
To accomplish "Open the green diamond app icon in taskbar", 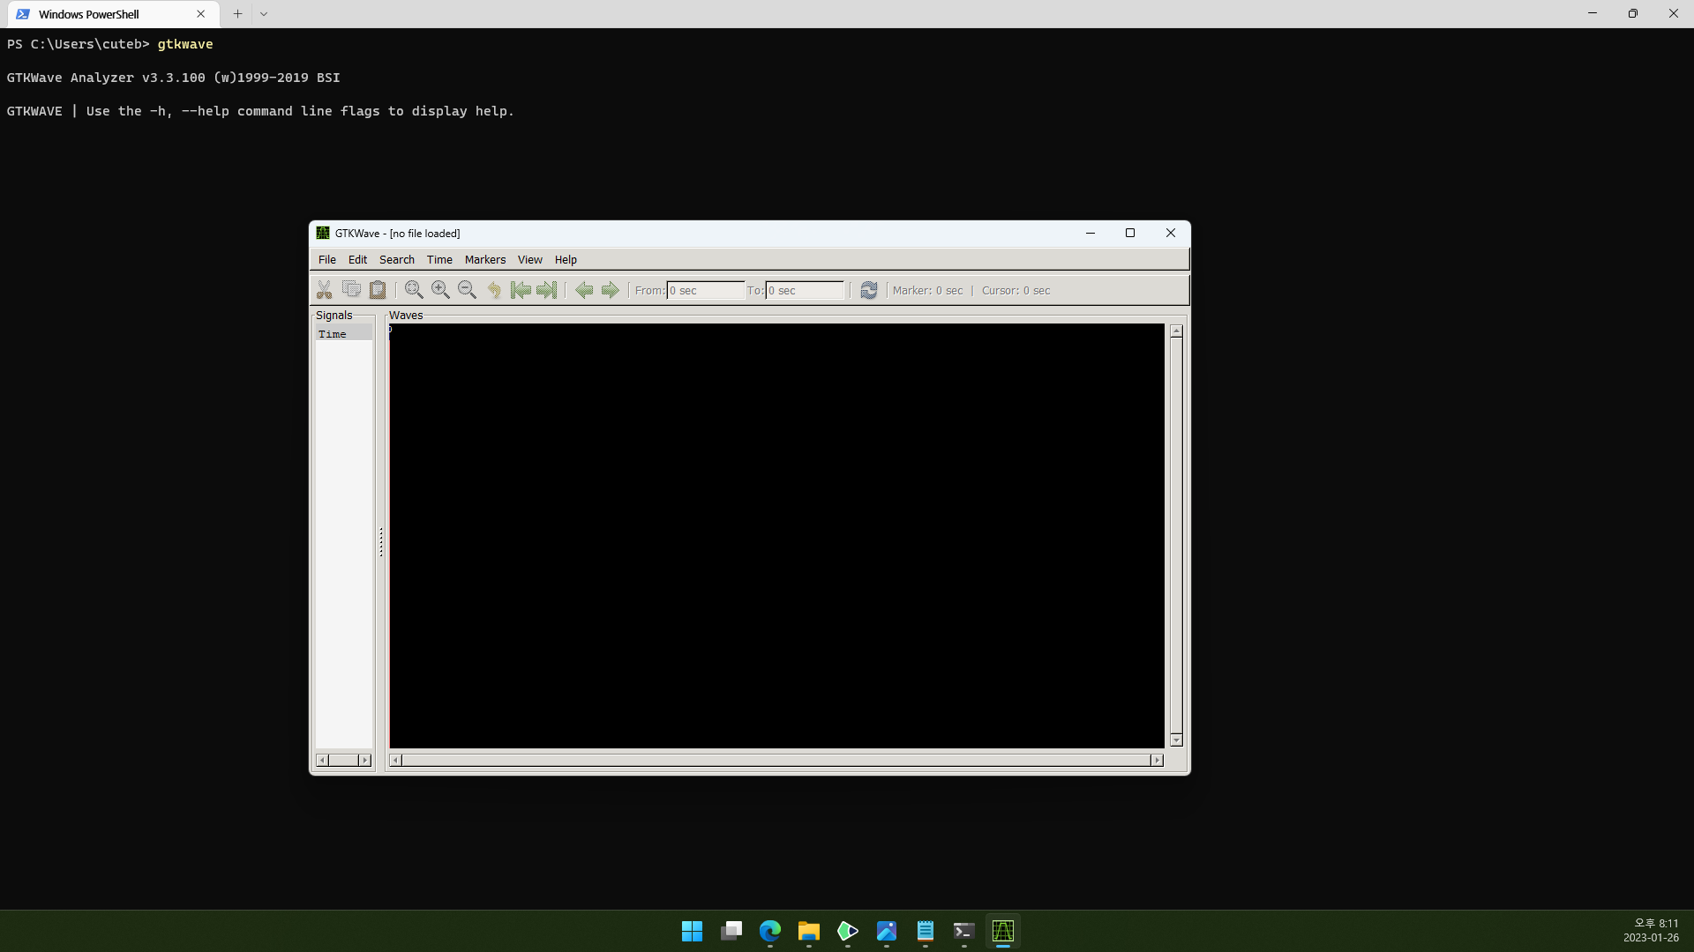I will [x=848, y=931].
